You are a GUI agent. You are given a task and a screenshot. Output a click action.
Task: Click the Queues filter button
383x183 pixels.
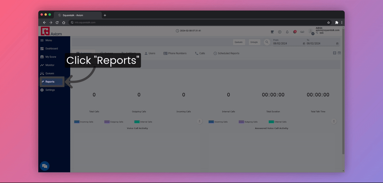click(238, 42)
